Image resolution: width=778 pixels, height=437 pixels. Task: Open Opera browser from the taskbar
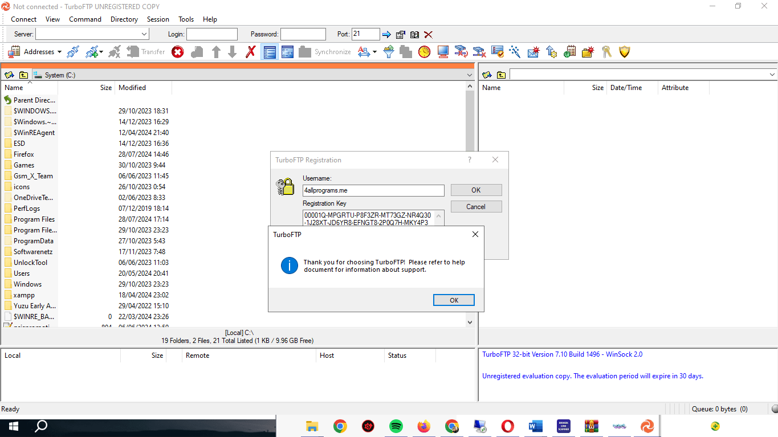[x=508, y=426]
